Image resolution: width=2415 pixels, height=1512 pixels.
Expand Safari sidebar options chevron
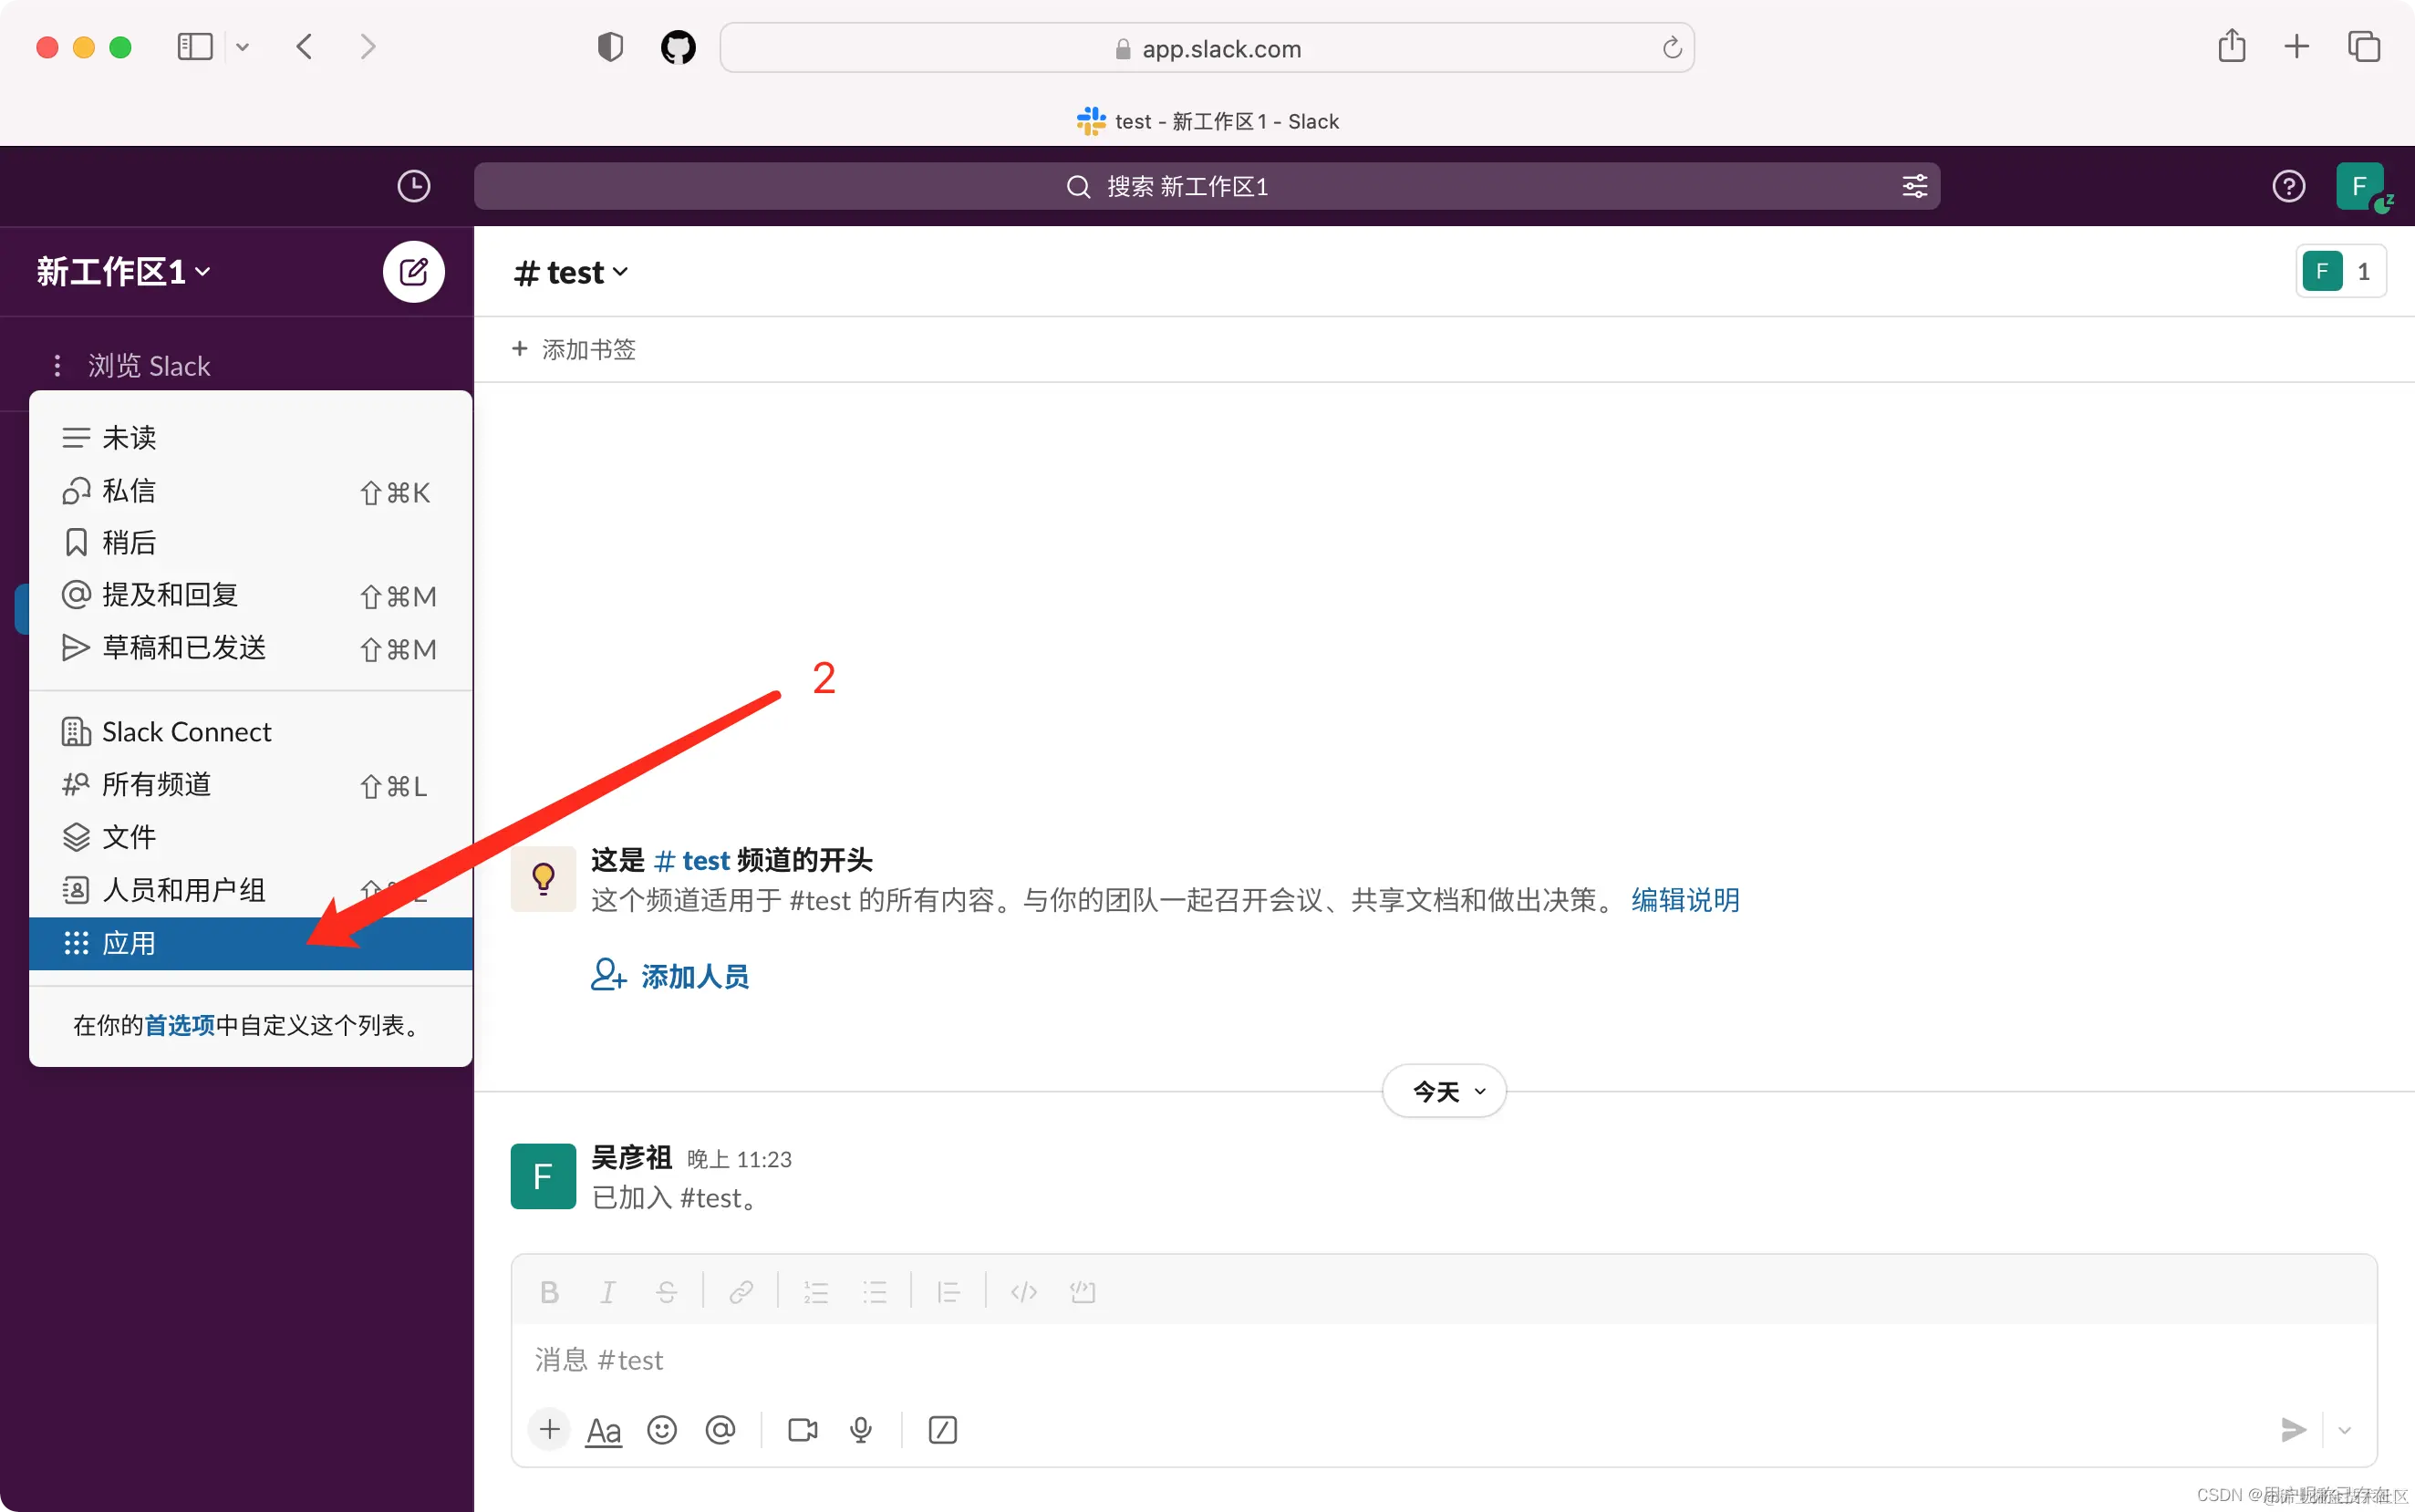[x=242, y=47]
